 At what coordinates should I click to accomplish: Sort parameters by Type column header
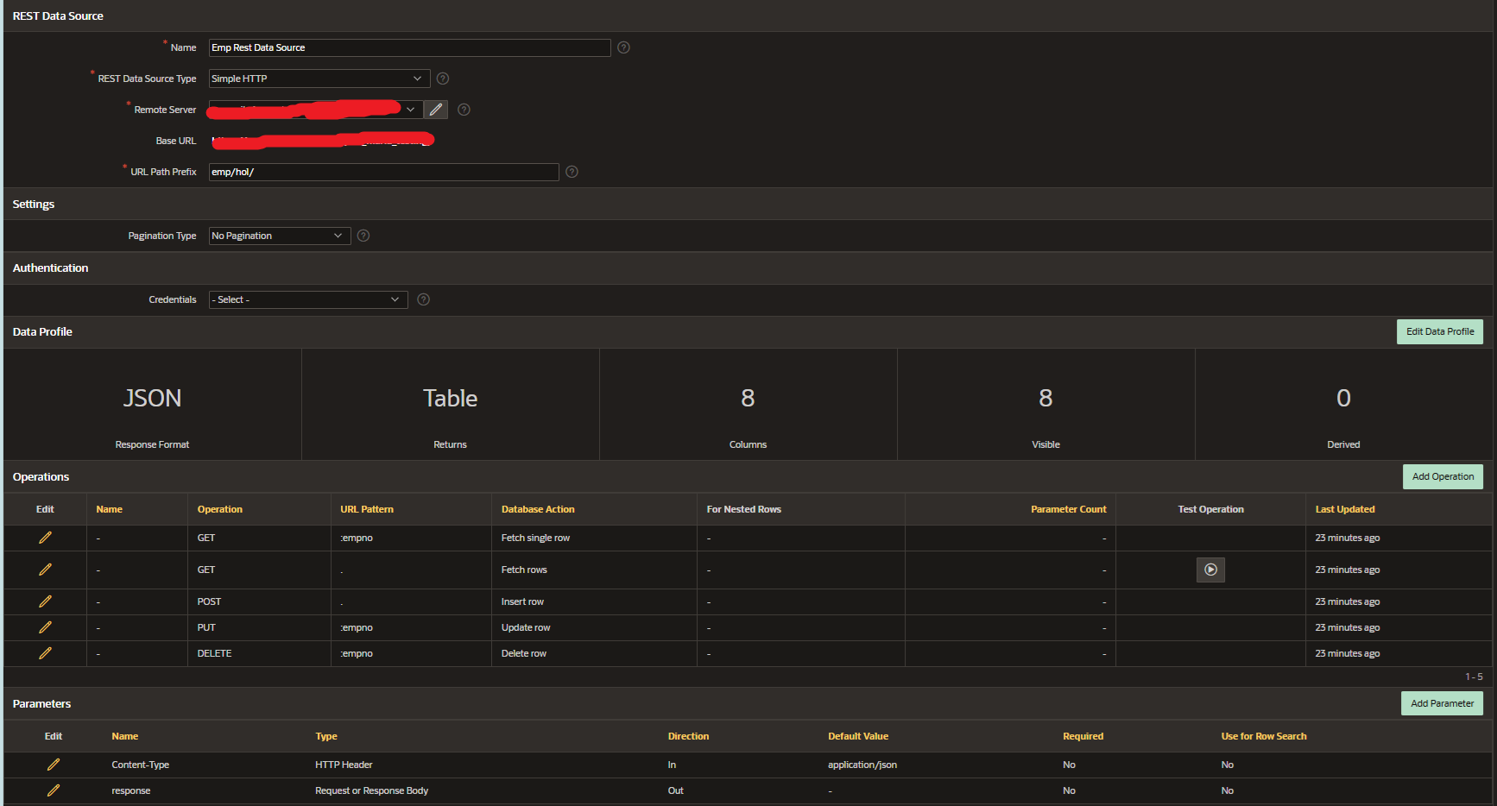pyautogui.click(x=326, y=736)
